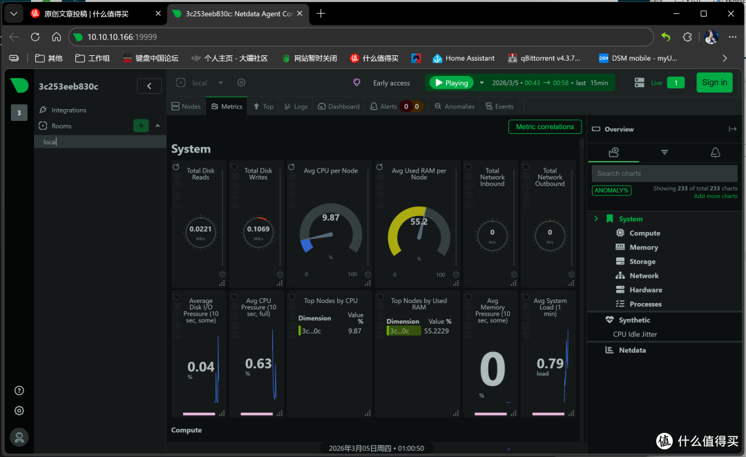This screenshot has width=746, height=457.
Task: Open the help question-mark icon
Action: pos(19,391)
